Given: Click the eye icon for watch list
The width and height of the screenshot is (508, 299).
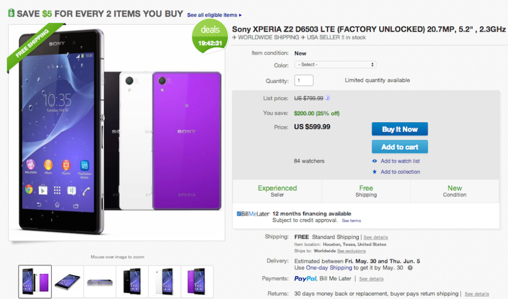Looking at the screenshot, I should (x=375, y=161).
